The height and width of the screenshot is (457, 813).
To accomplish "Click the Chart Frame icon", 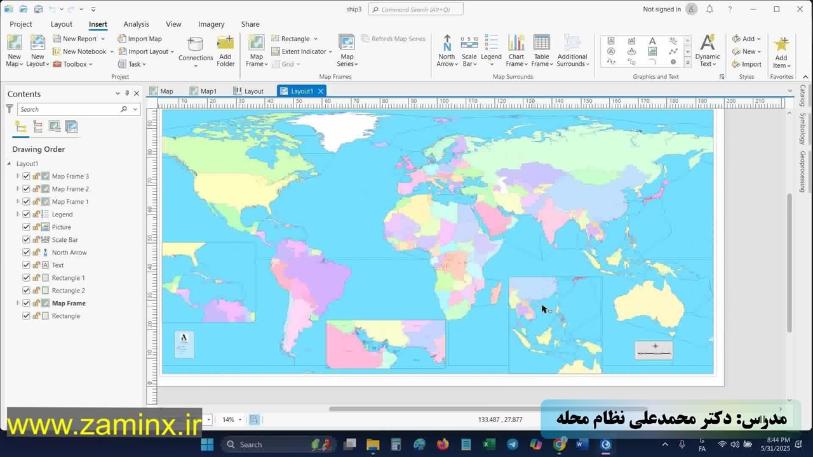I will pos(516,44).
